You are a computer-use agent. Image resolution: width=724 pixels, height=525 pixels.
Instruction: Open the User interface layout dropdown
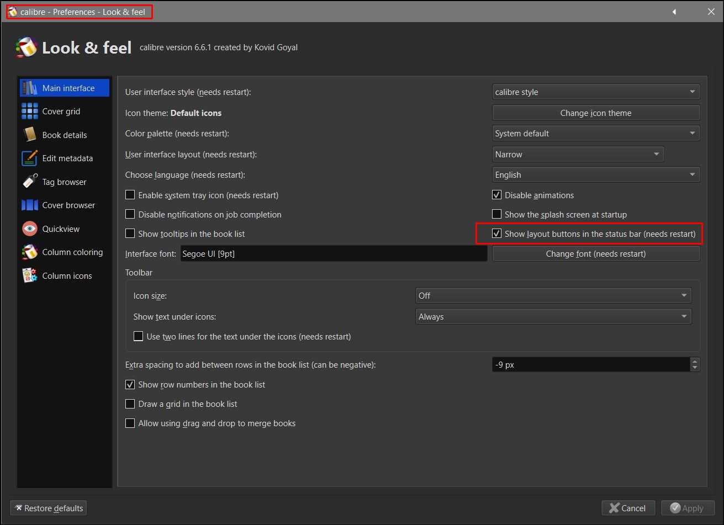pyautogui.click(x=578, y=155)
